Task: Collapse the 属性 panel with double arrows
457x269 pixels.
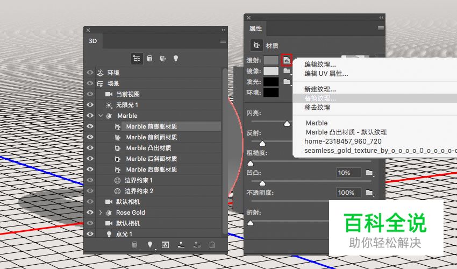Action: point(381,18)
